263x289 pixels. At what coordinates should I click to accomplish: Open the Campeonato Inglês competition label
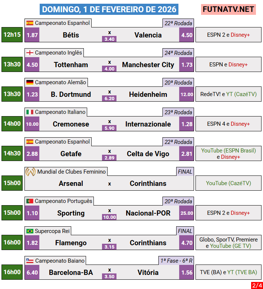[58, 53]
